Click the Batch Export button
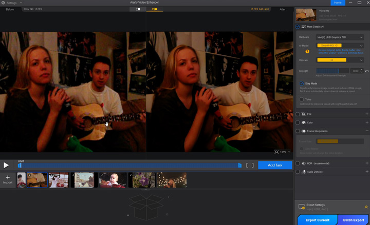Image resolution: width=370 pixels, height=225 pixels. [354, 220]
